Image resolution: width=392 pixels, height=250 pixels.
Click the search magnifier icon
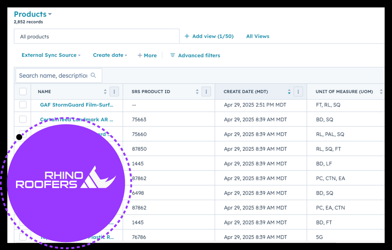93,75
